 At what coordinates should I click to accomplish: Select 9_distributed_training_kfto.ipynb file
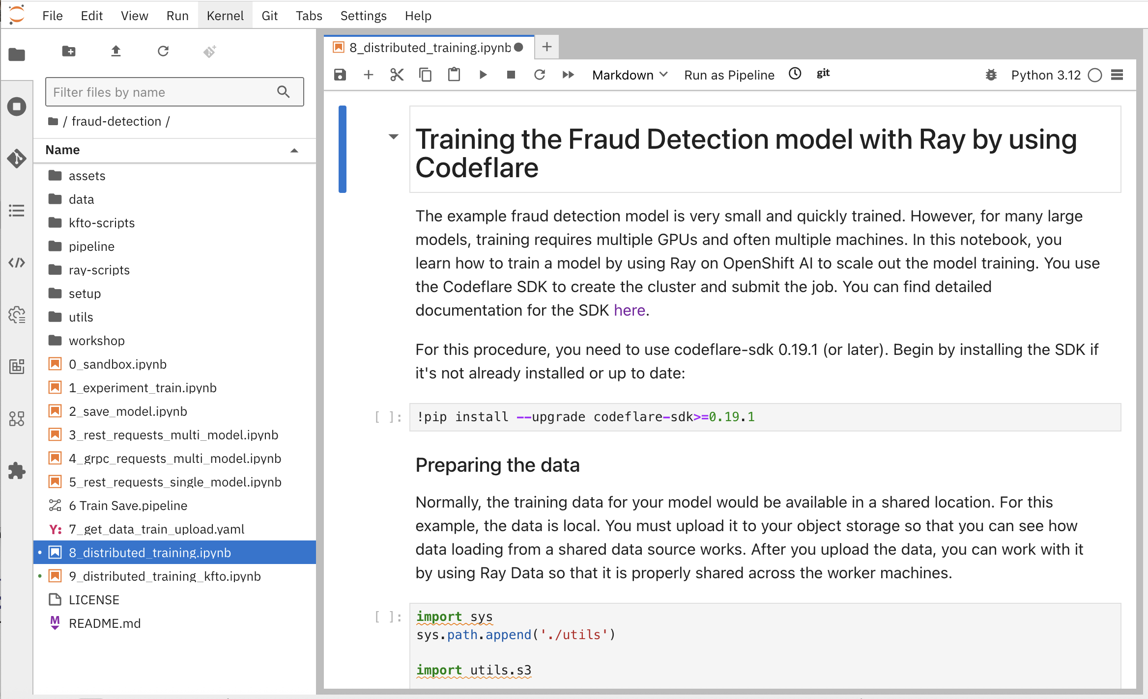click(x=174, y=576)
